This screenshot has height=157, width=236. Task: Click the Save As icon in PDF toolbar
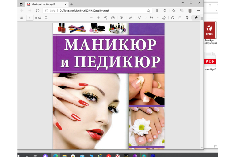187,18
